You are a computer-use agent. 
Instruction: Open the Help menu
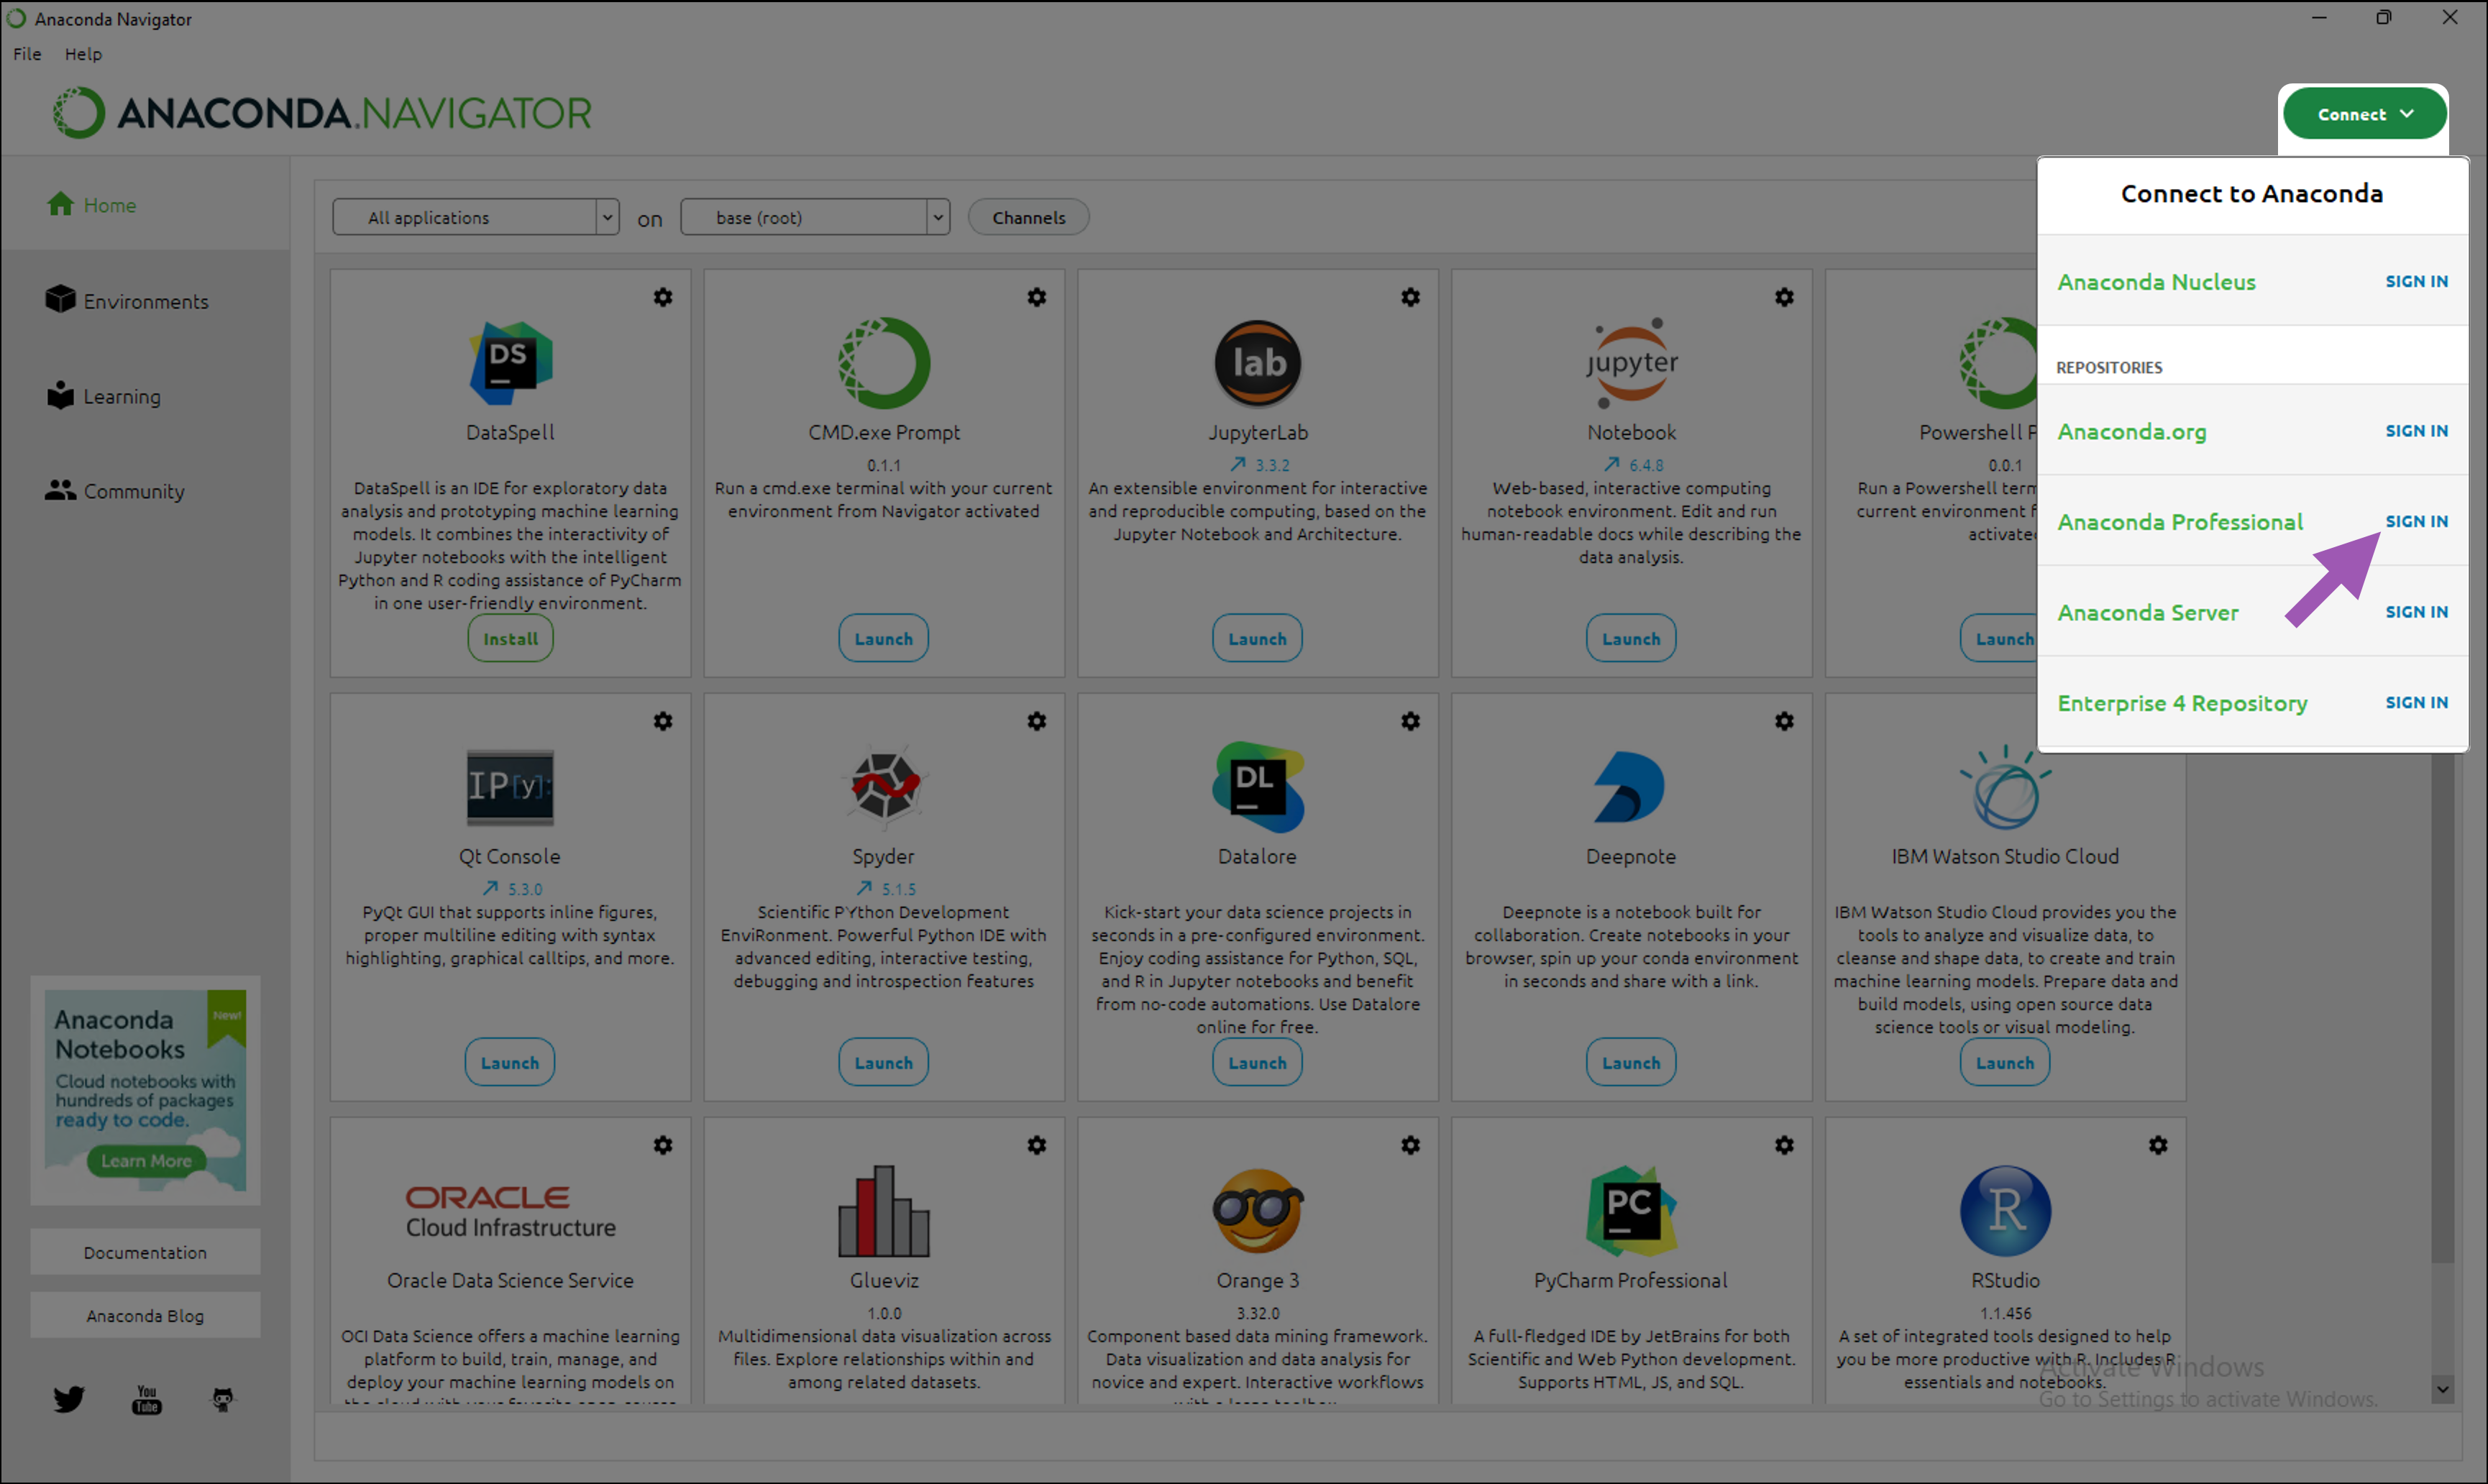point(83,54)
